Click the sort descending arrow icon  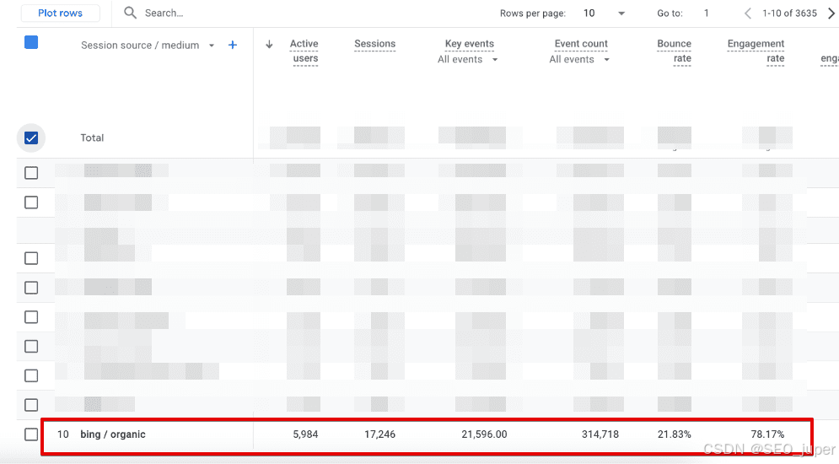point(269,45)
